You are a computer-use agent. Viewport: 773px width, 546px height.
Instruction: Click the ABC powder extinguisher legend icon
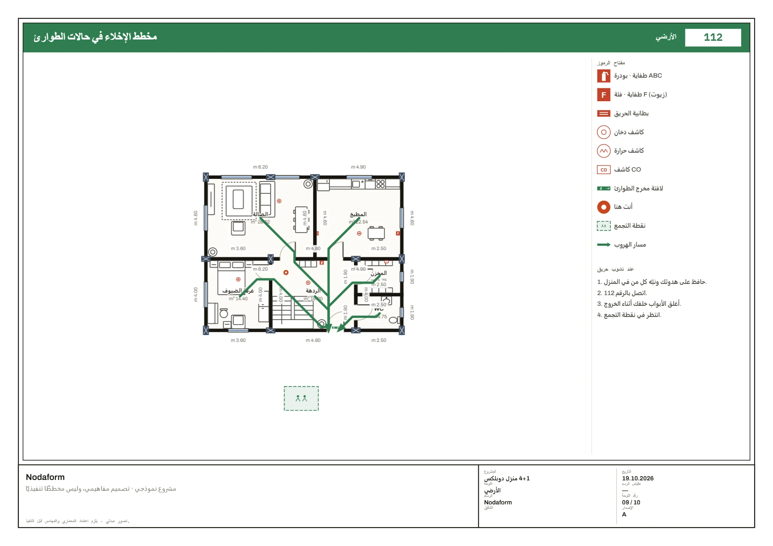pos(603,76)
